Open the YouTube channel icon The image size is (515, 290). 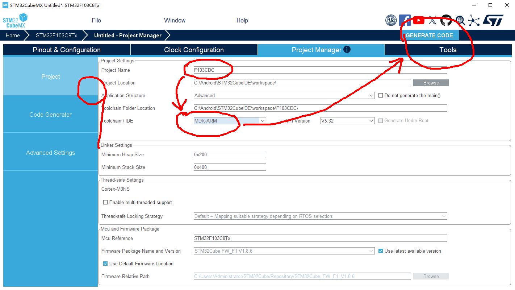pos(418,20)
